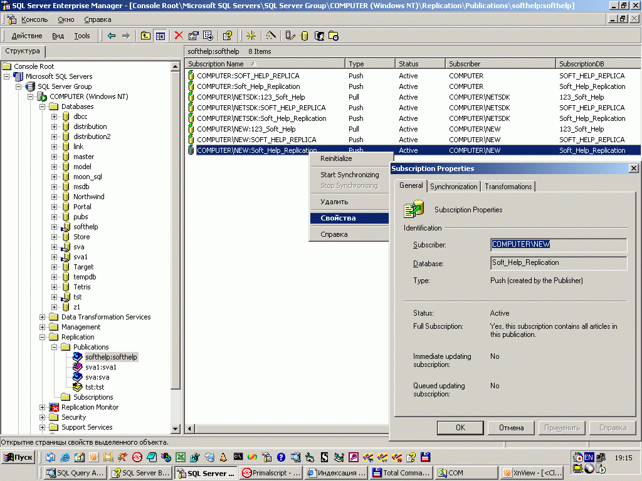Click the Help question mark toolbar icon
The image size is (642, 481).
point(228,36)
